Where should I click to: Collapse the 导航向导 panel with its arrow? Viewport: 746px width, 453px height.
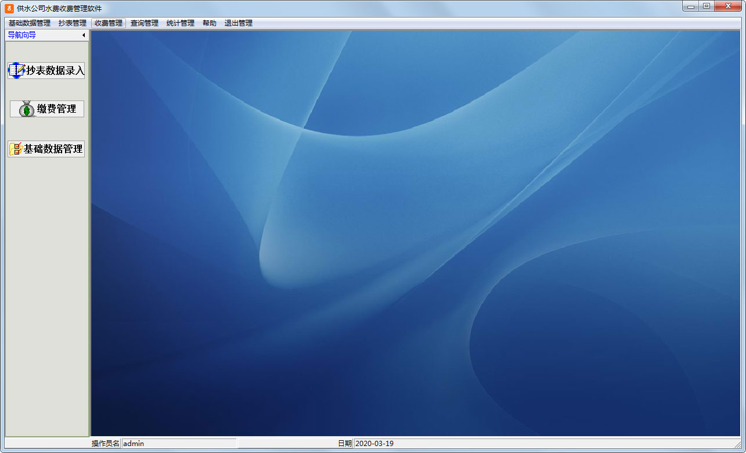coord(84,35)
